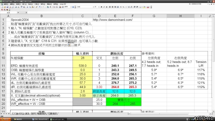Select row 10 header
The height and width of the screenshot is (121, 215).
[x=3, y=58]
